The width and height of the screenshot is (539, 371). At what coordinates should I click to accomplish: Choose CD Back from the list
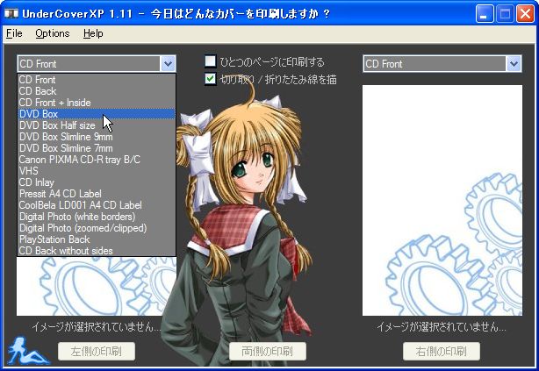(x=97, y=91)
